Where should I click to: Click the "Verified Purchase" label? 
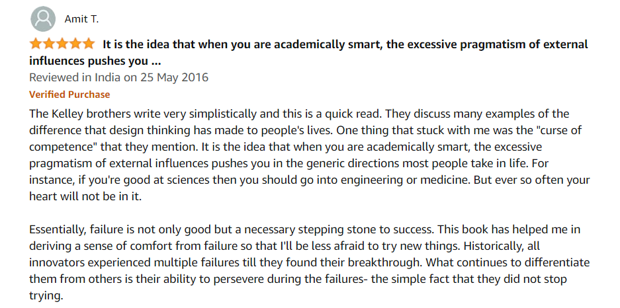click(69, 95)
